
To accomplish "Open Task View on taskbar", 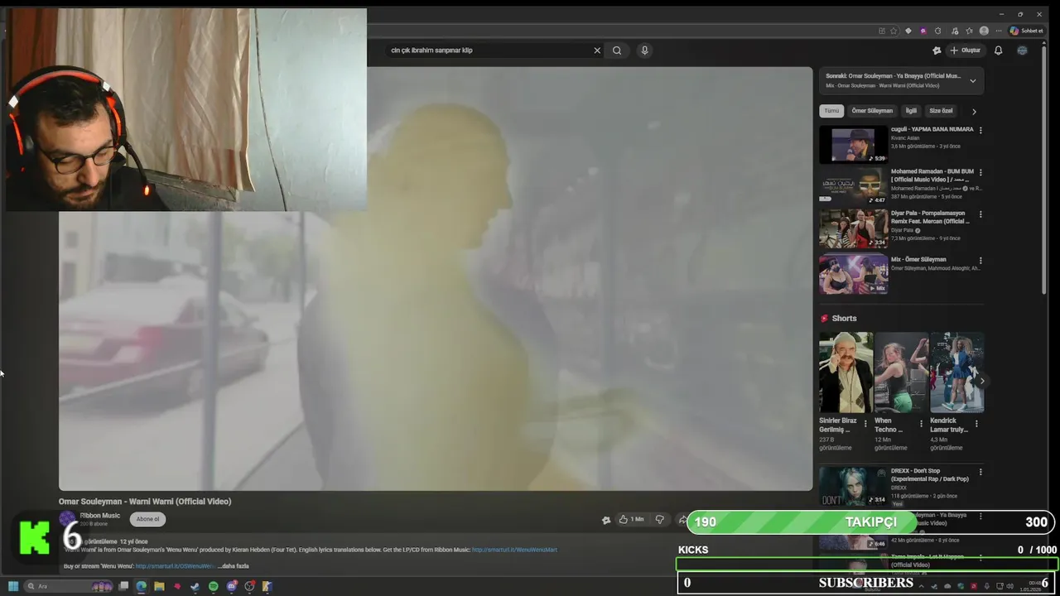I will 123,586.
